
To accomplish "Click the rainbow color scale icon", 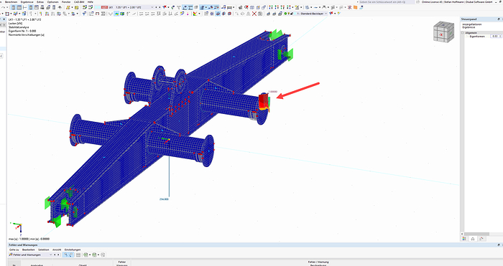I will [x=195, y=14].
